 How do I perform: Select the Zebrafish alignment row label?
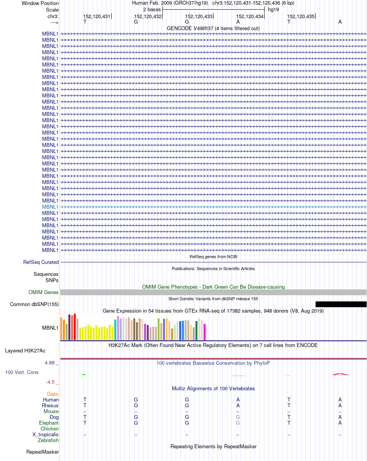(48, 441)
